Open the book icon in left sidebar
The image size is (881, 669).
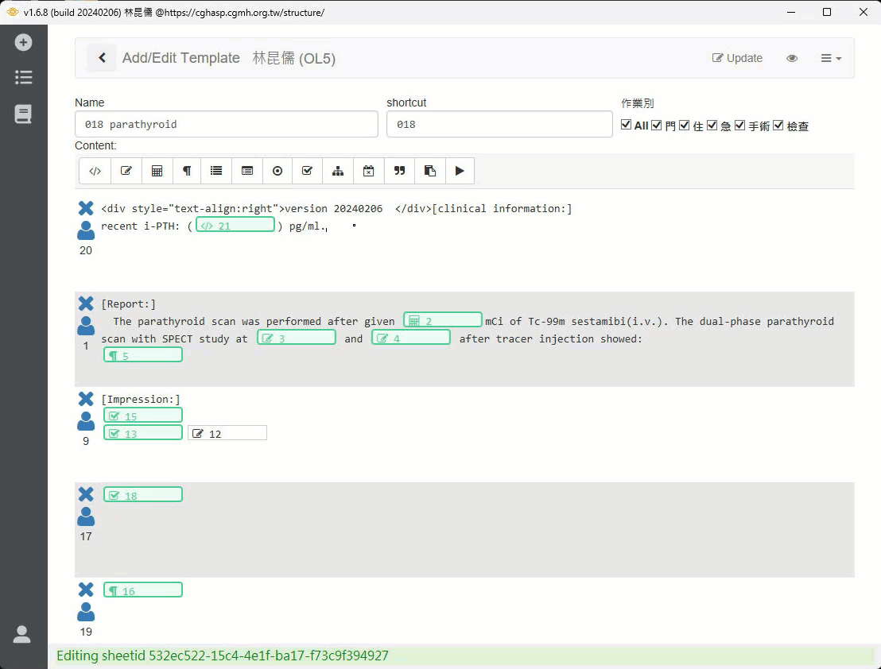click(x=23, y=114)
